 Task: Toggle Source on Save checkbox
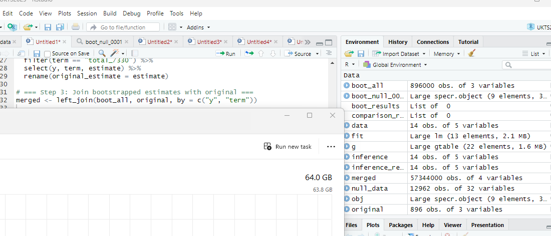pos(48,53)
